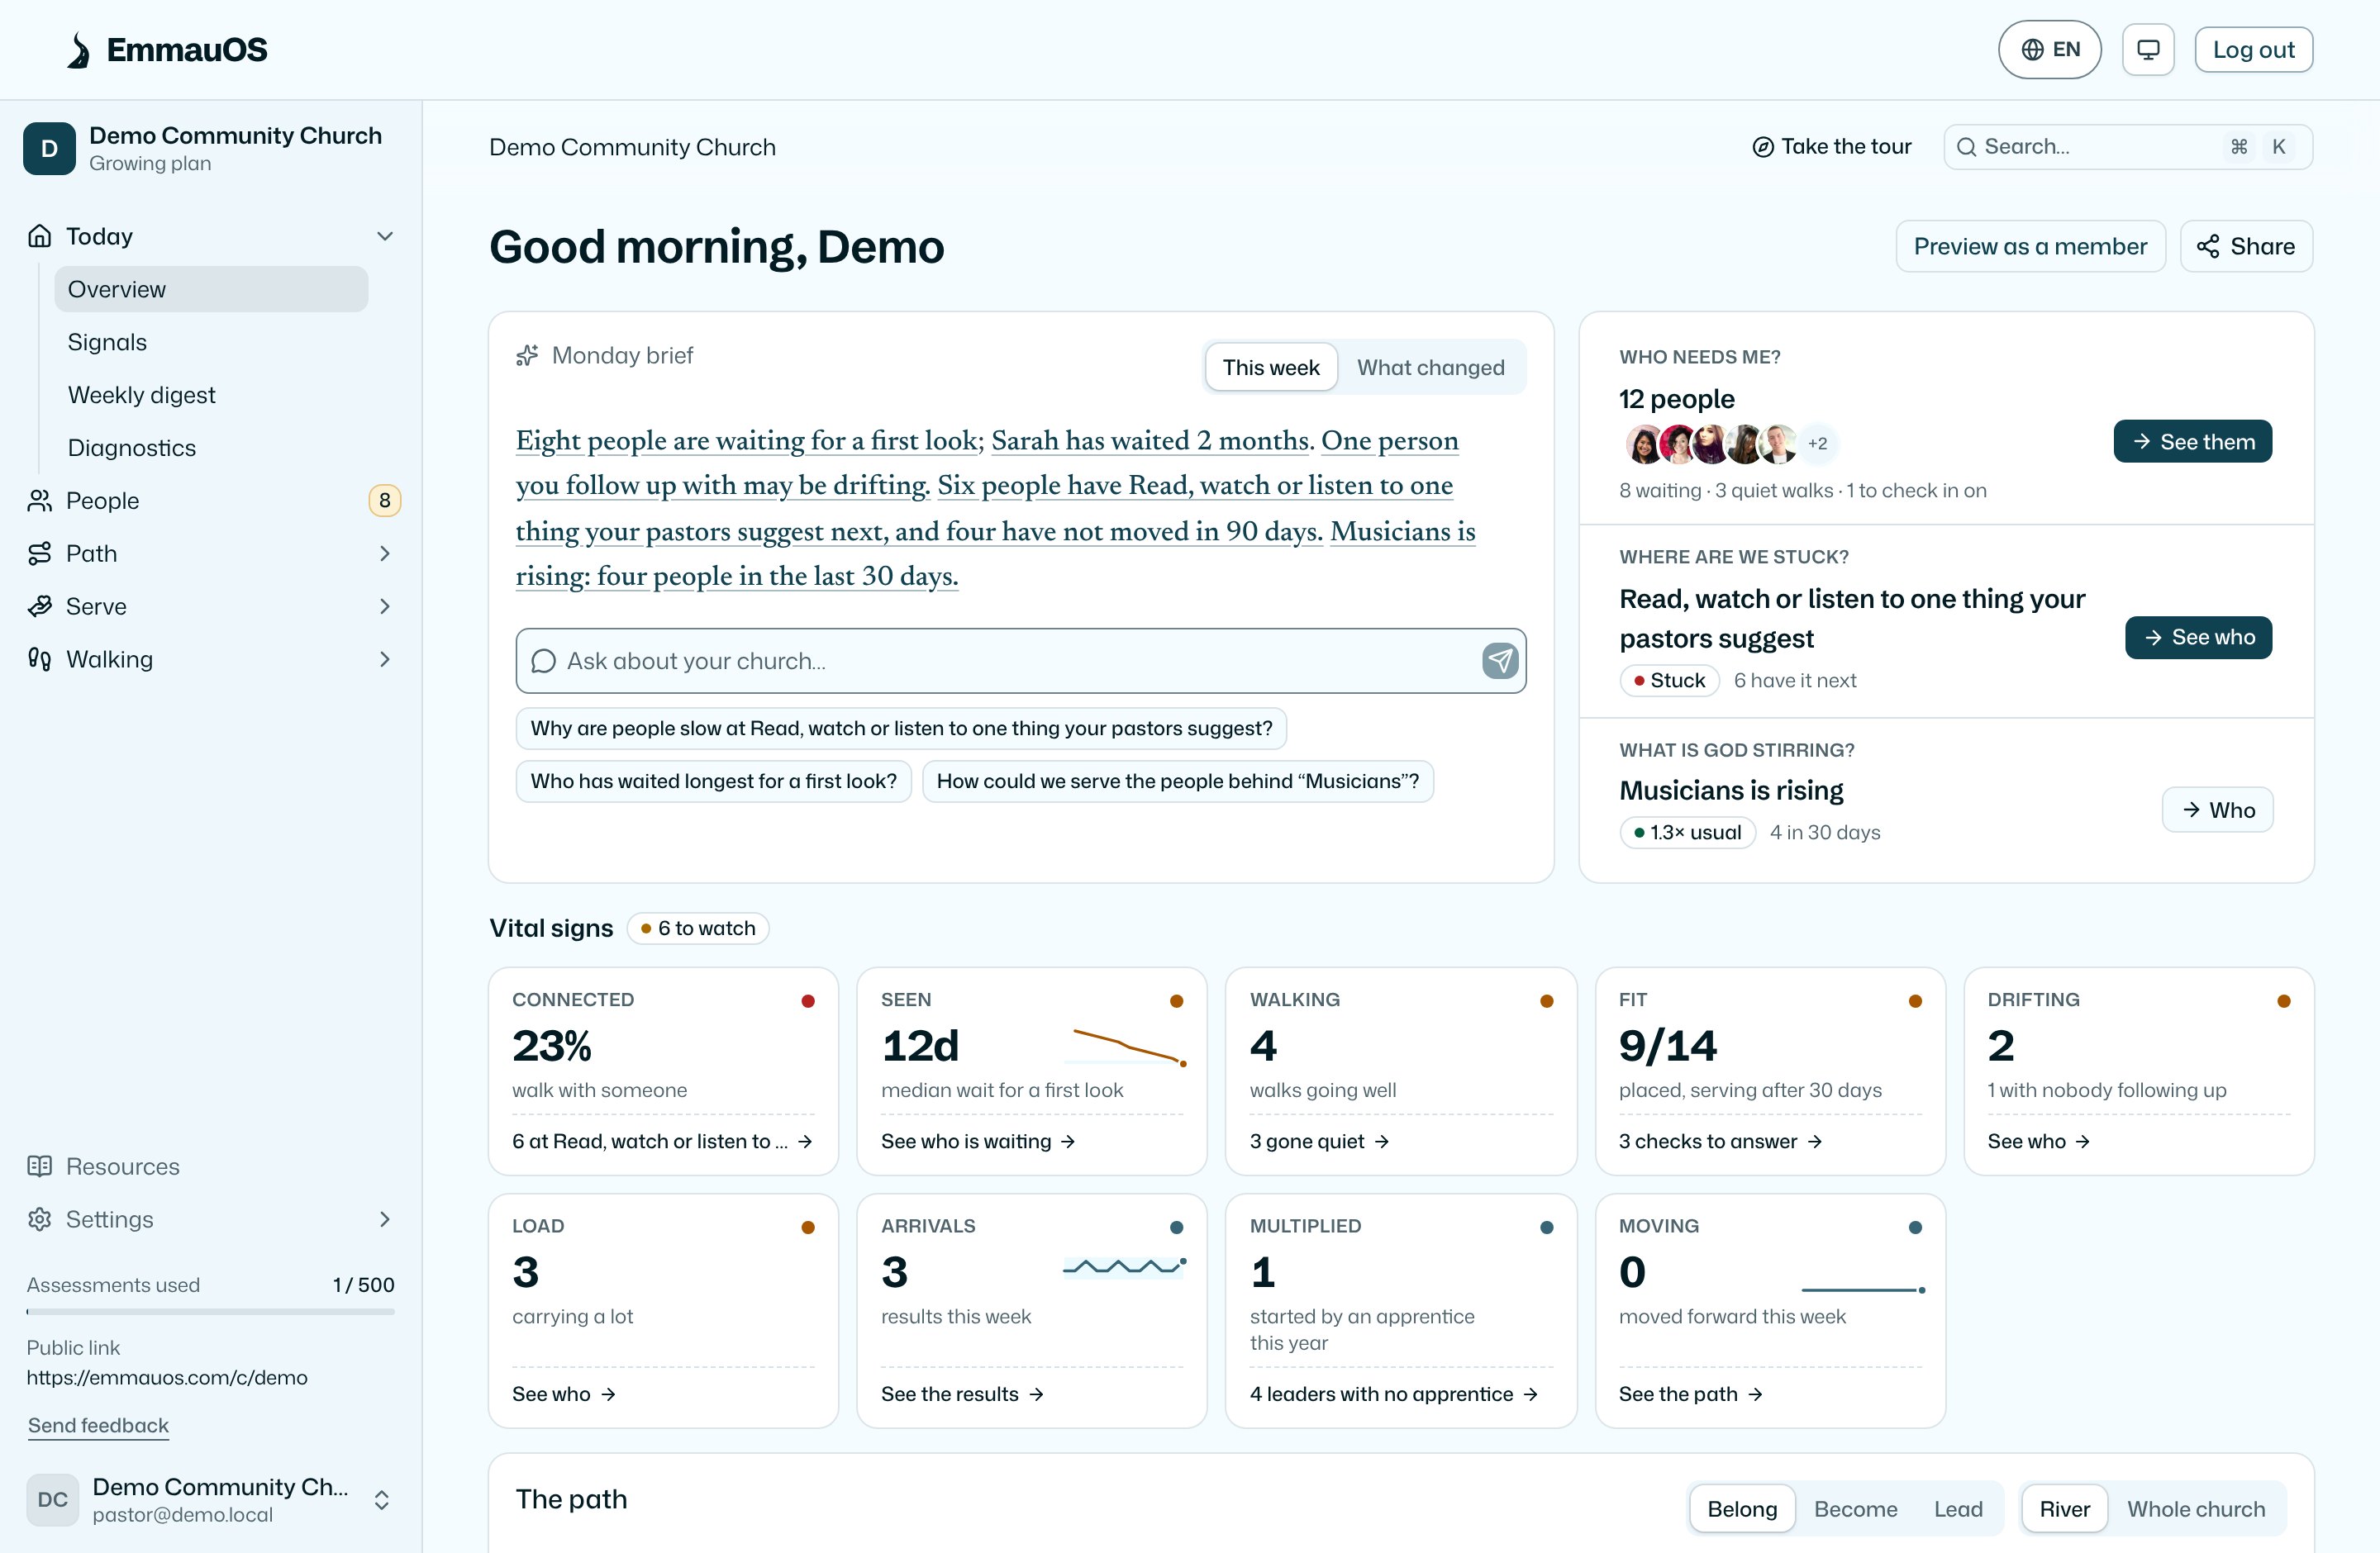Viewport: 2380px width, 1553px height.
Task: Expand the Path section chevron
Action: [x=385, y=553]
